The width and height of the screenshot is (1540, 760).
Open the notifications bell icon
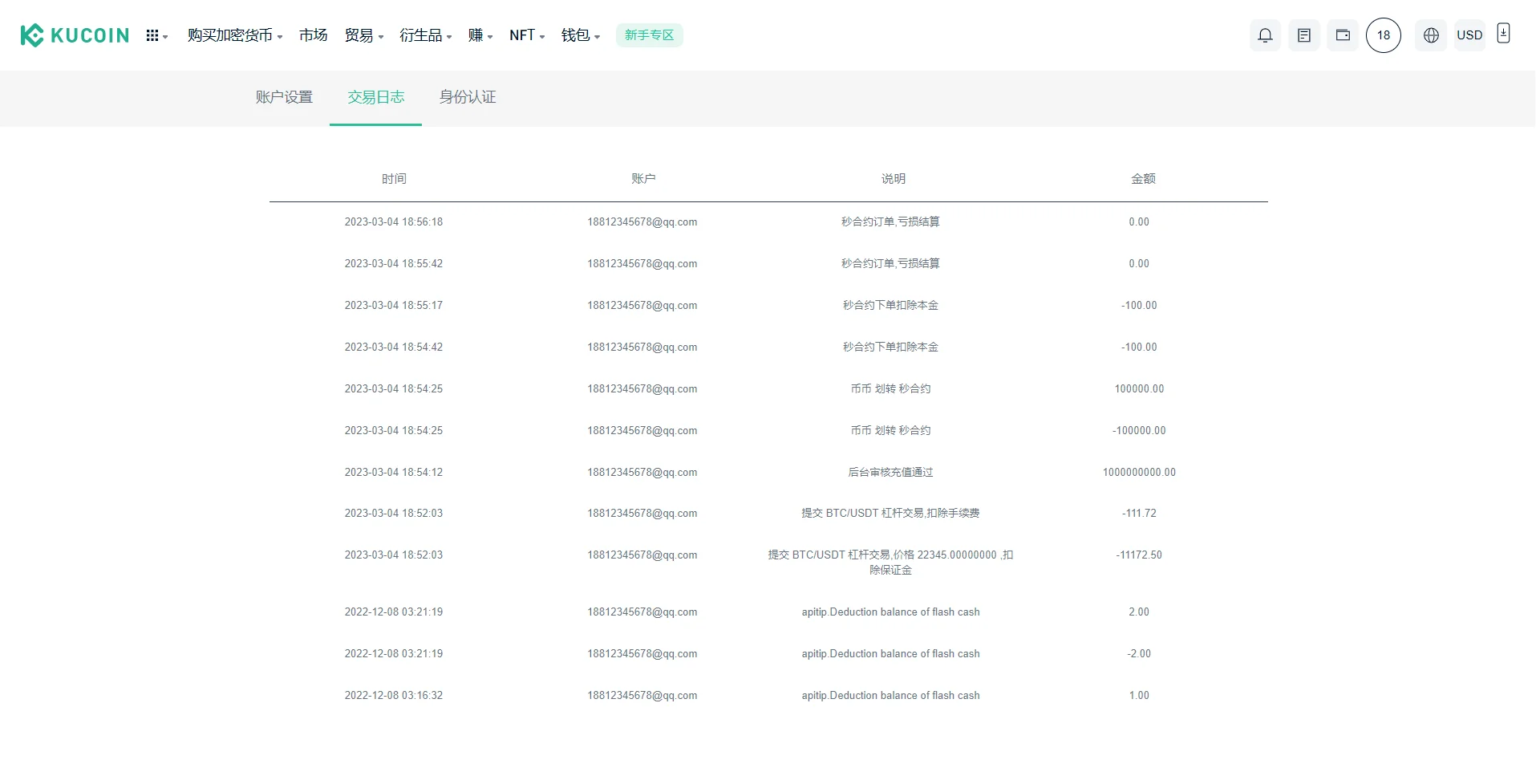click(1265, 35)
